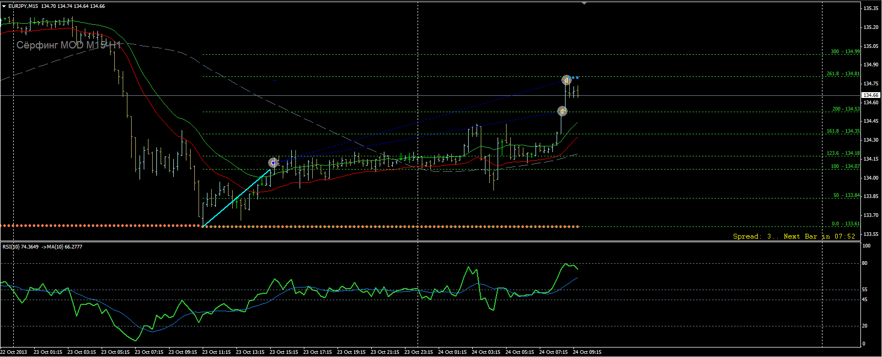882x357 pixels.
Task: Click Fibonacci label 123.6 - 134.18
Action: pos(843,153)
